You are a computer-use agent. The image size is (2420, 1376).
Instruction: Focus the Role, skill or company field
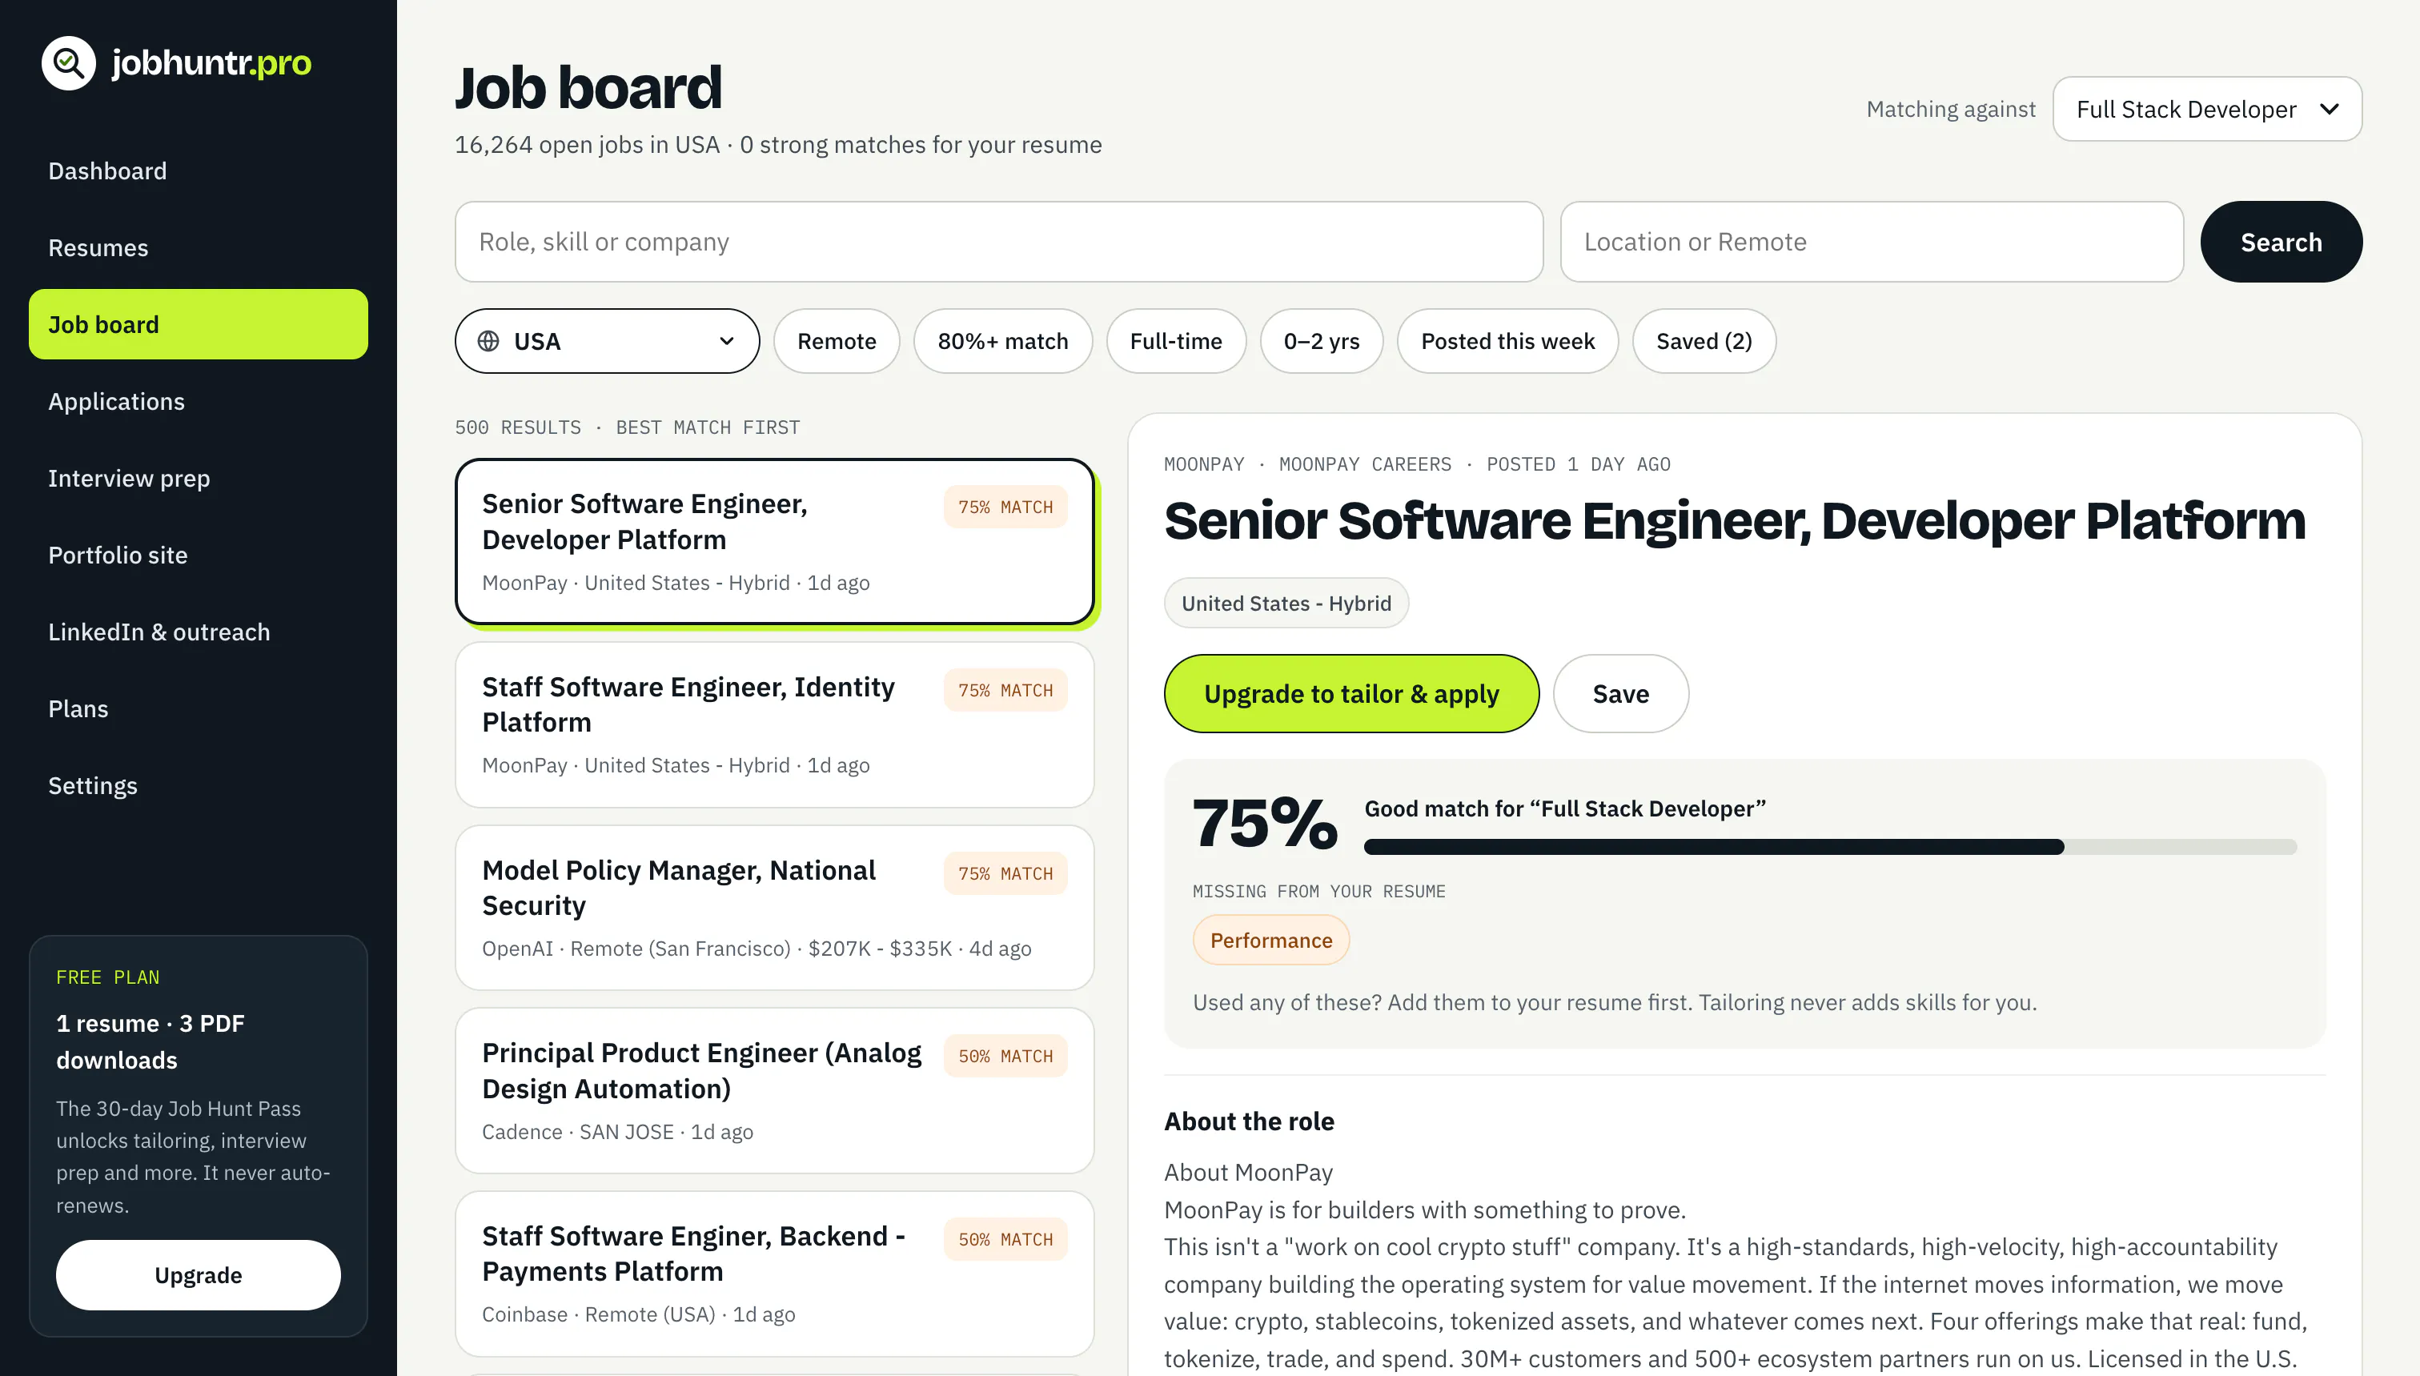click(999, 242)
